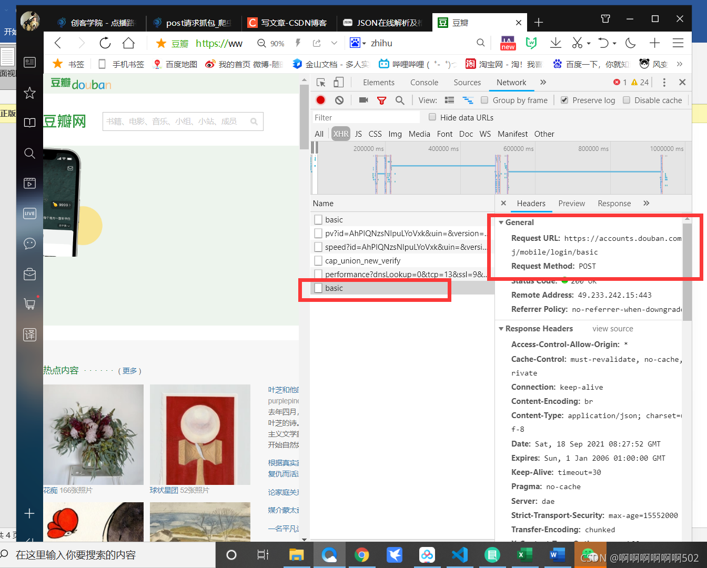The width and height of the screenshot is (707, 568).
Task: Switch to the Sources panel tab
Action: pos(467,83)
